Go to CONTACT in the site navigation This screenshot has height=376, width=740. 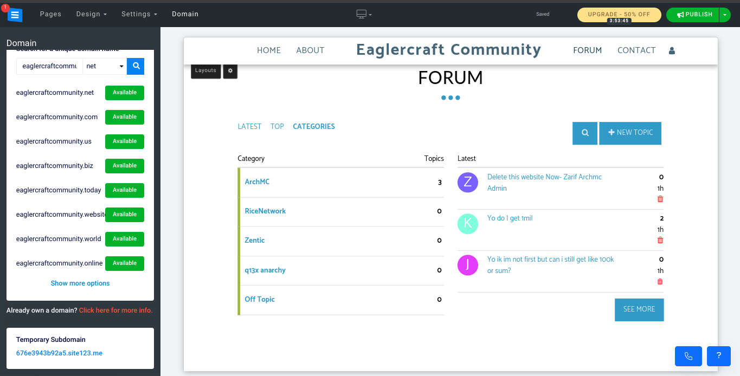pos(636,50)
